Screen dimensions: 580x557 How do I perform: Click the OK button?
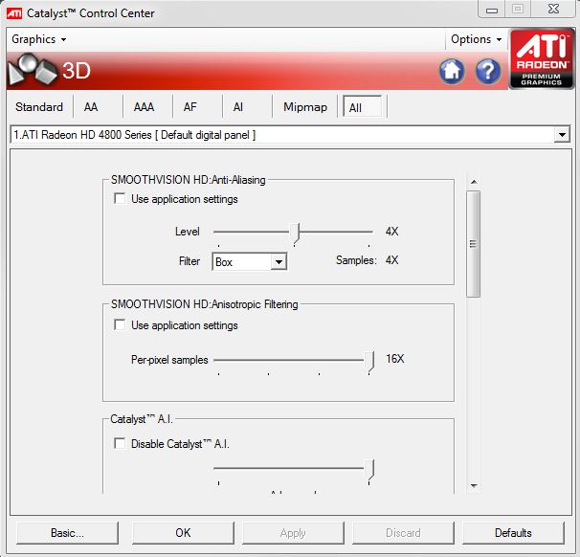[x=183, y=533]
